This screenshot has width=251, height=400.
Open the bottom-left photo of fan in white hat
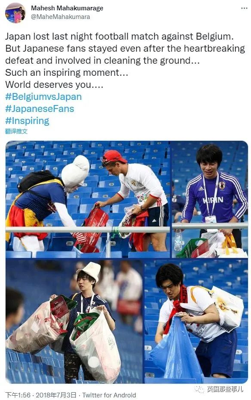pos(74,321)
